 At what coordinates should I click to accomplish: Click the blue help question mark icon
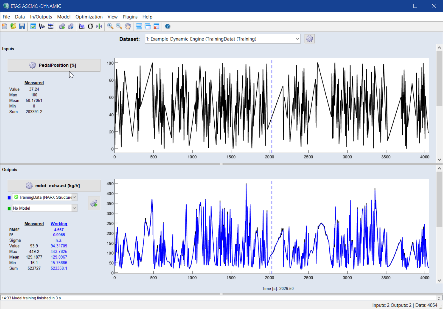click(x=168, y=26)
